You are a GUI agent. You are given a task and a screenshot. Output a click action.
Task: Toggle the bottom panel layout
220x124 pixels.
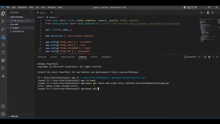tap(189, 7)
